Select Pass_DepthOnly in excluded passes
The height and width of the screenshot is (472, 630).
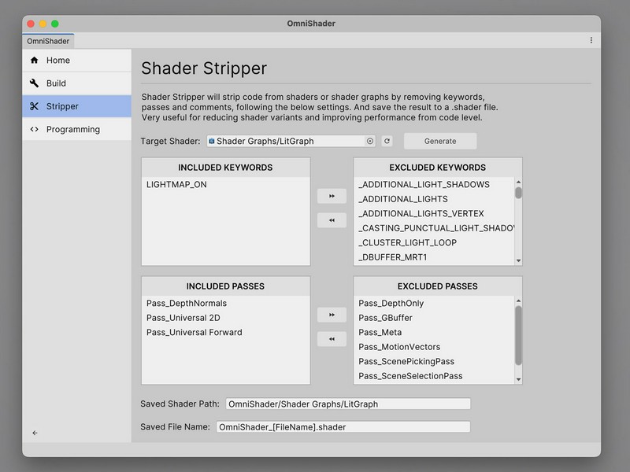pos(435,304)
